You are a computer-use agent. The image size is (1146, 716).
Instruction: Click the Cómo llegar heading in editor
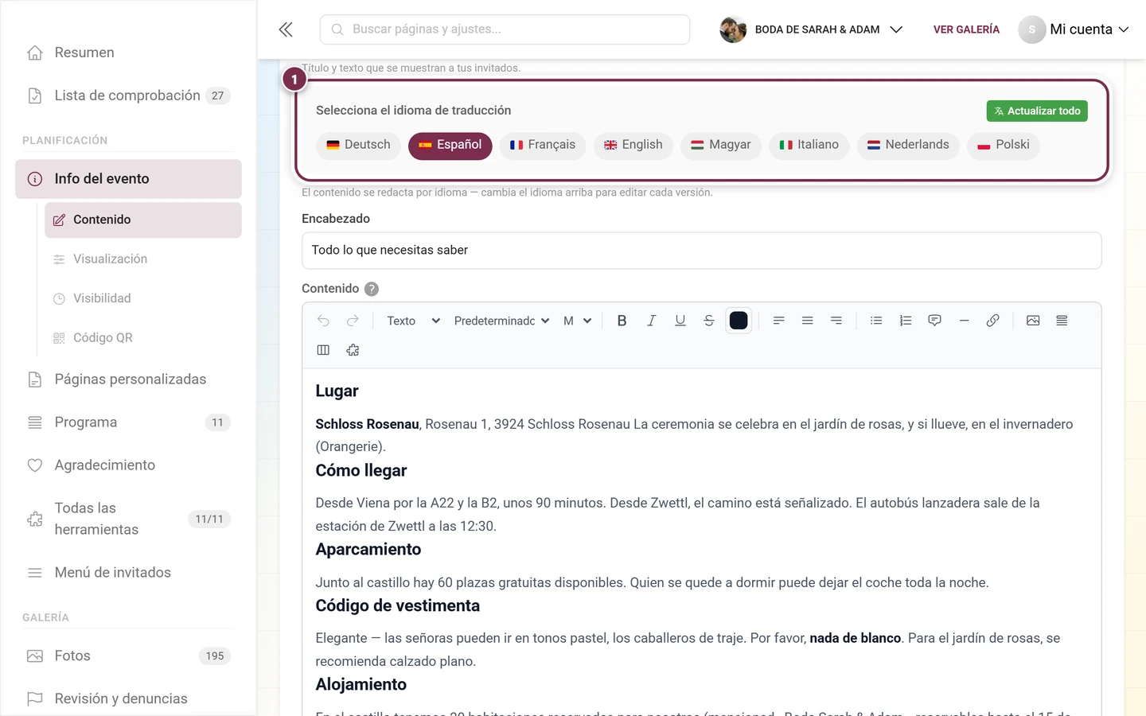pos(361,471)
